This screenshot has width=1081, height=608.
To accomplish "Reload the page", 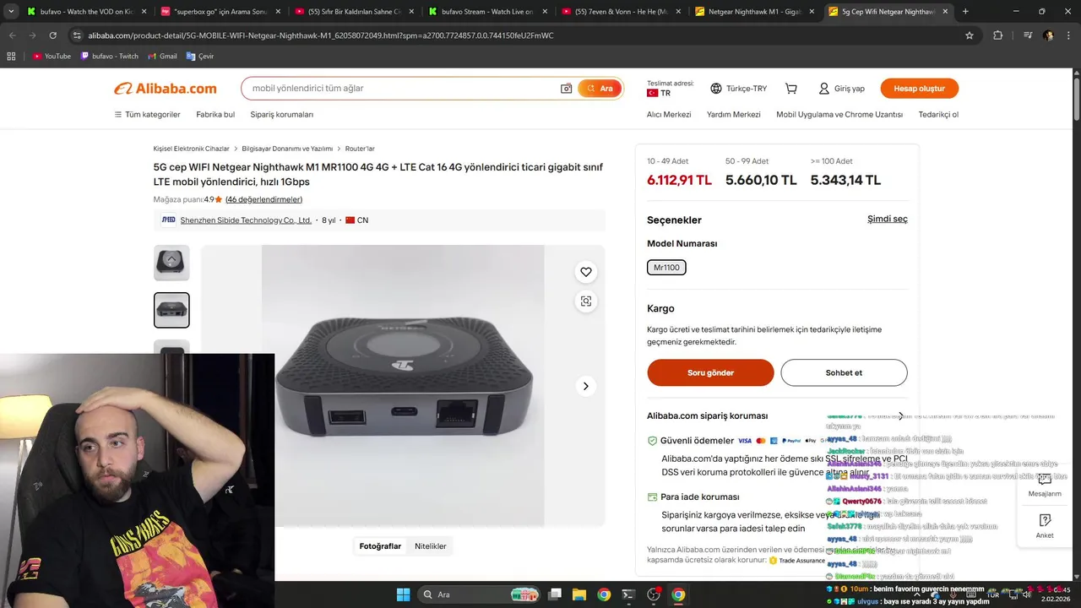I will (x=52, y=35).
